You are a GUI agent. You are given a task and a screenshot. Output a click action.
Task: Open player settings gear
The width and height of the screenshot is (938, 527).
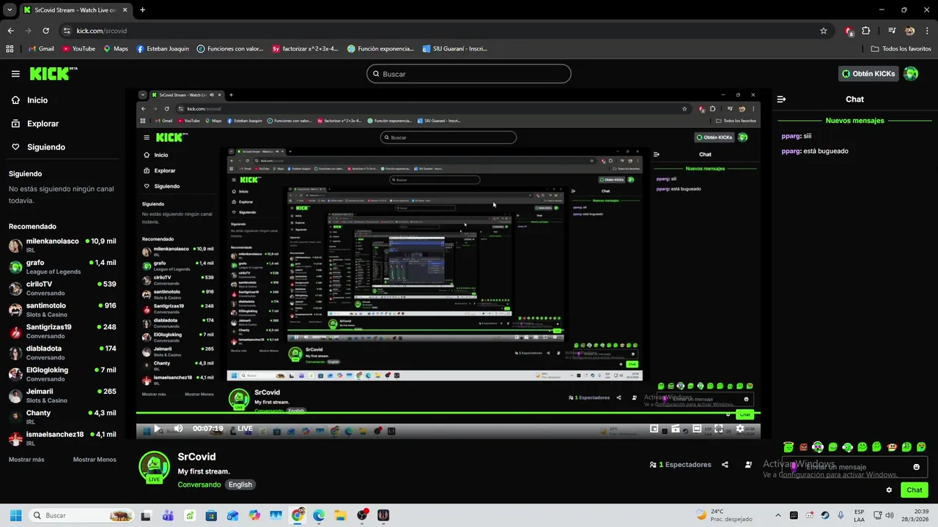click(x=740, y=429)
